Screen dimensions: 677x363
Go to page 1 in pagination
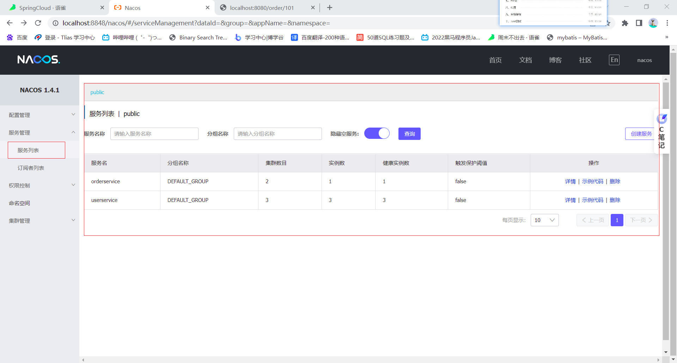[x=617, y=220]
